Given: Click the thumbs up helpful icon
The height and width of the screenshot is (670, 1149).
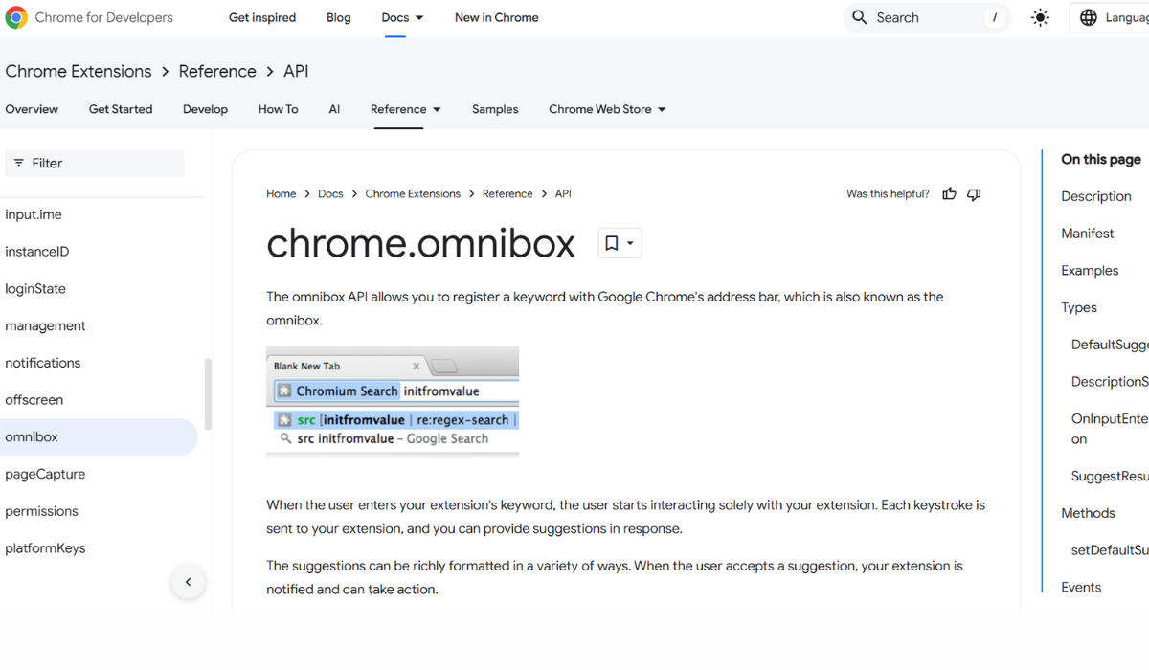Looking at the screenshot, I should 949,193.
